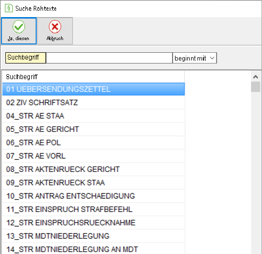Pick 05_STR AE GERICHT from the list
This screenshot has width=262, height=254.
pos(93,129)
